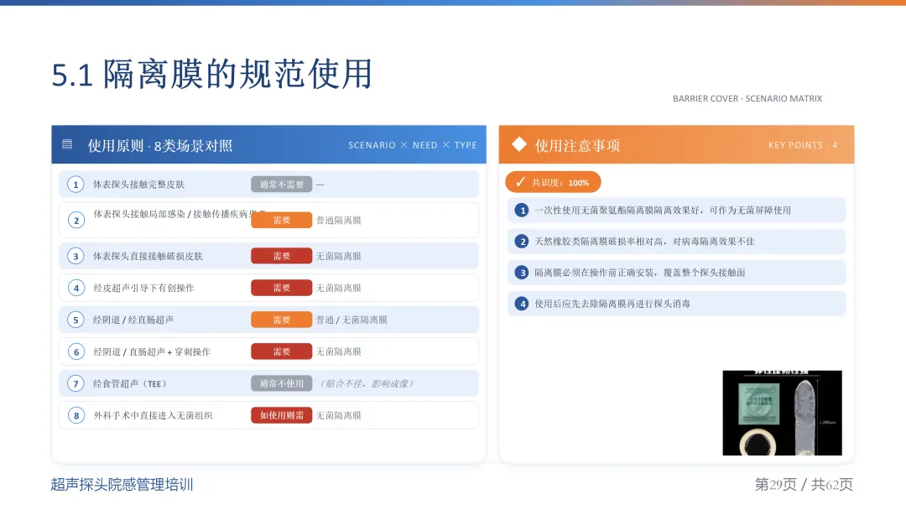Viewport: 906px width, 510px height.
Task: Click bullet 4 beside 使用后应先去除隔离膜 note
Action: (522, 304)
